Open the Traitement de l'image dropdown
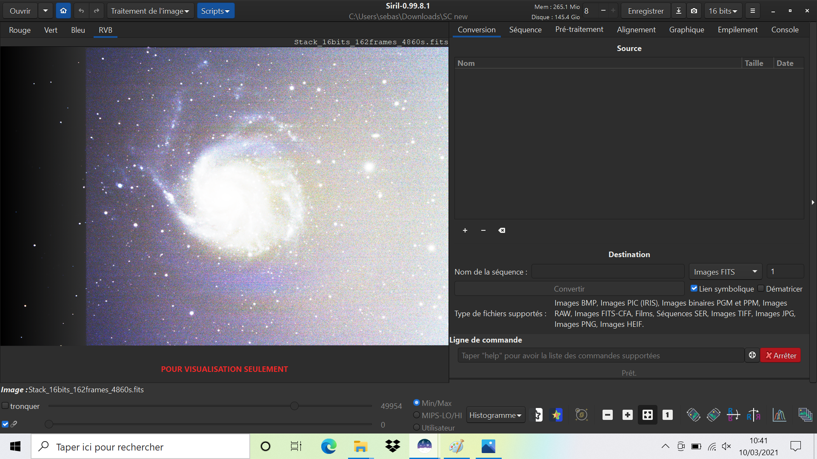 (x=150, y=11)
